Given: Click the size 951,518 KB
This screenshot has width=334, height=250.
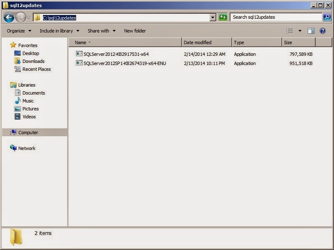Looking at the screenshot, I should 301,63.
